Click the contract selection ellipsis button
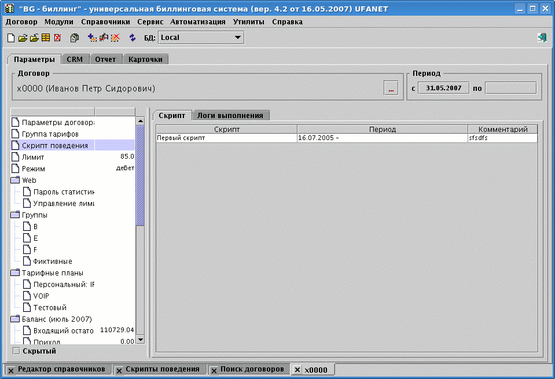The height and width of the screenshot is (379, 555). point(391,89)
